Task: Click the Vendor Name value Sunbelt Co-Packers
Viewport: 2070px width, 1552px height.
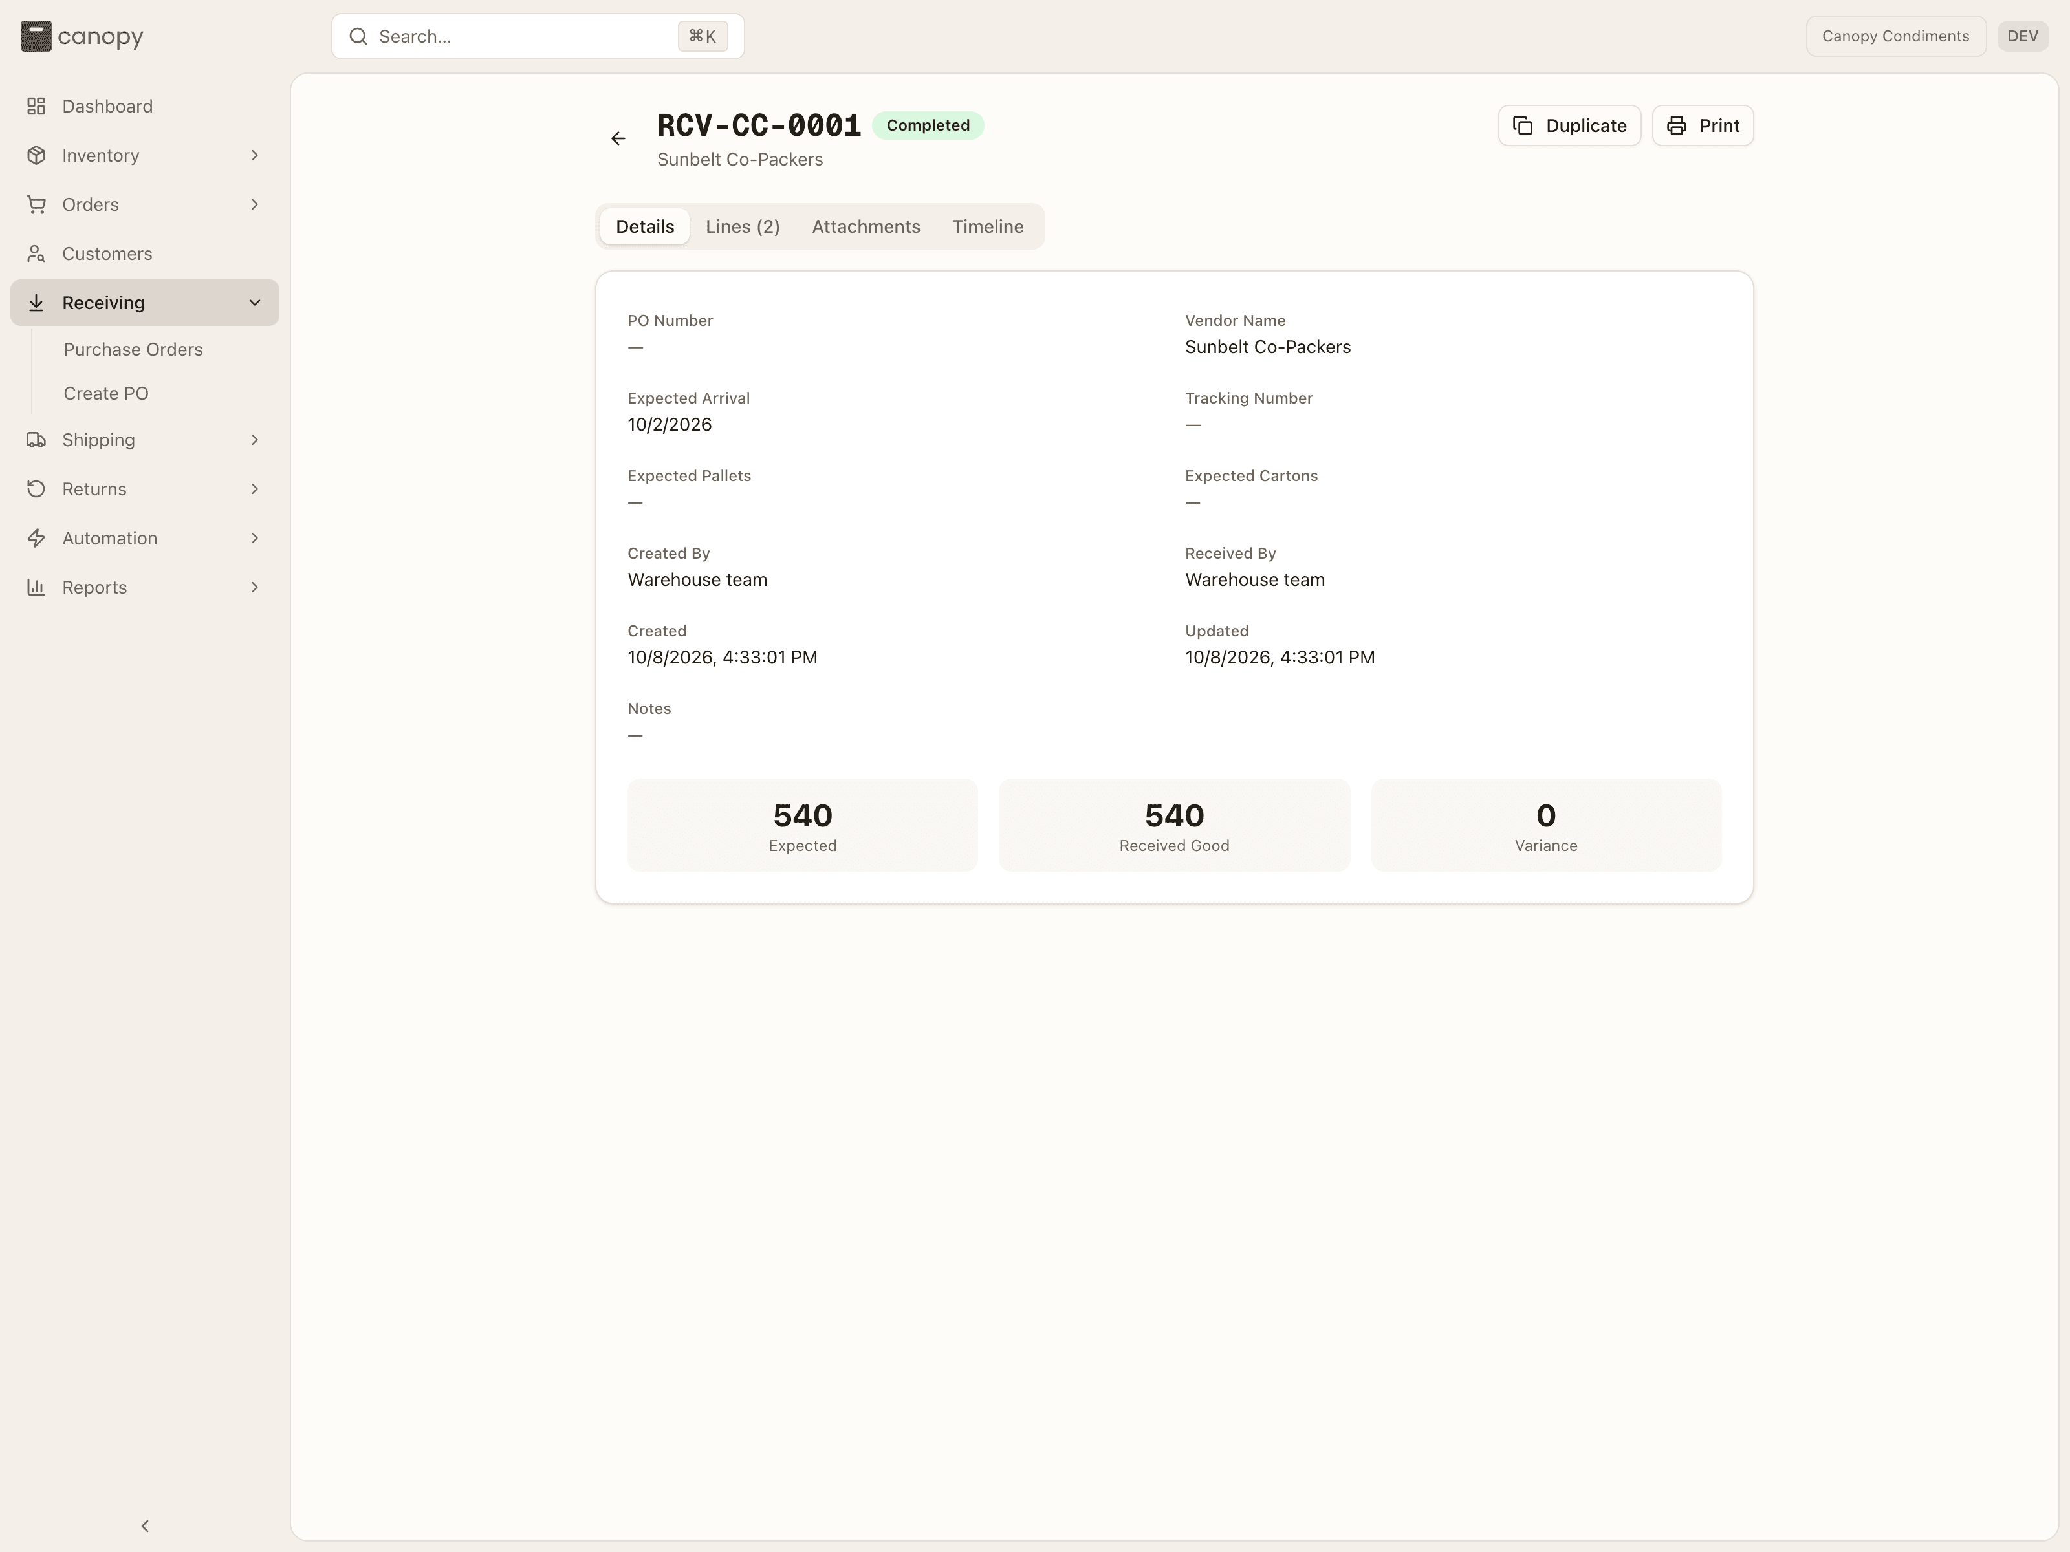Action: click(1267, 347)
